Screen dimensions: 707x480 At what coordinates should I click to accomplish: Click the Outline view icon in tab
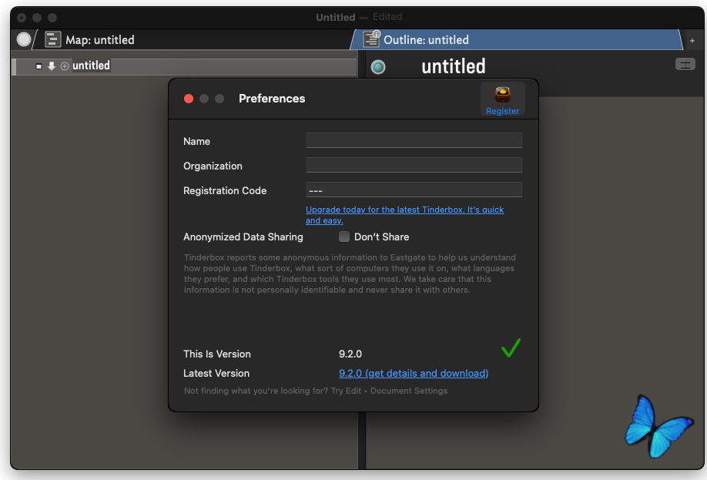tap(371, 39)
